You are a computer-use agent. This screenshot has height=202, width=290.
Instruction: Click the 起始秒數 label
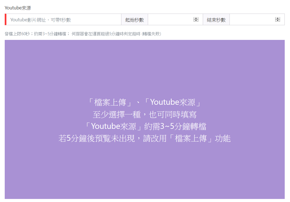[x=134, y=20]
